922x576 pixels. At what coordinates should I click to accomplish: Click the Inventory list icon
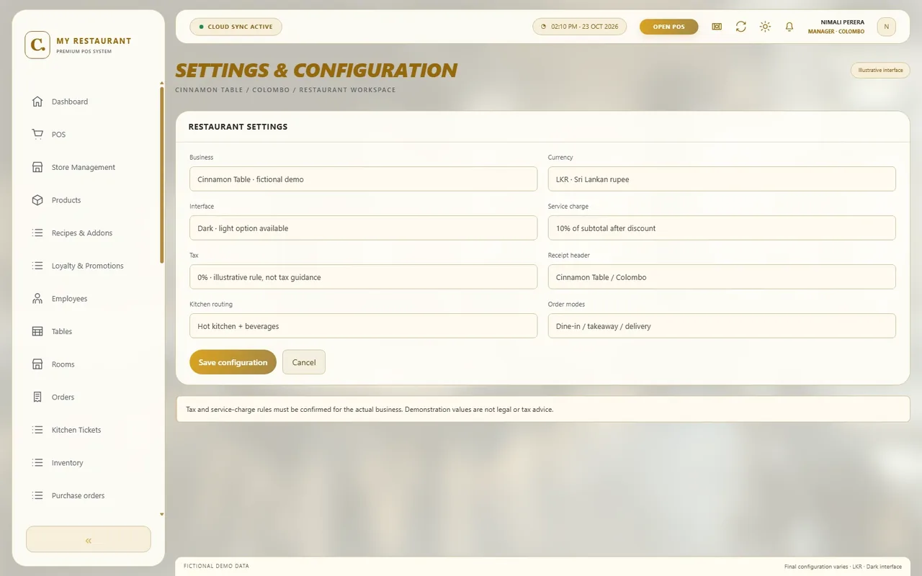coord(37,463)
